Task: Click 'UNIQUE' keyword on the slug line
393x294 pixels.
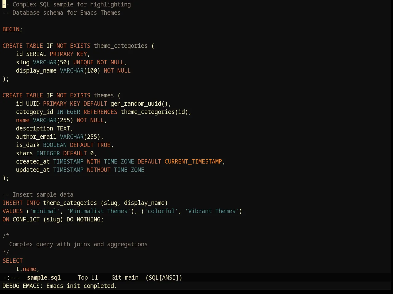Action: pyautogui.click(x=84, y=62)
